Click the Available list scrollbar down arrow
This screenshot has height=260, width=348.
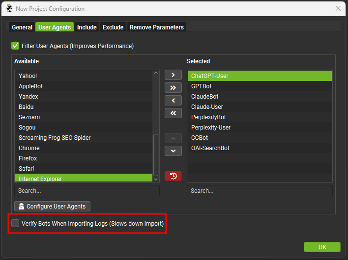156,179
